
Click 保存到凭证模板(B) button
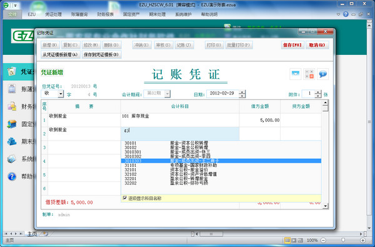pos(101,54)
